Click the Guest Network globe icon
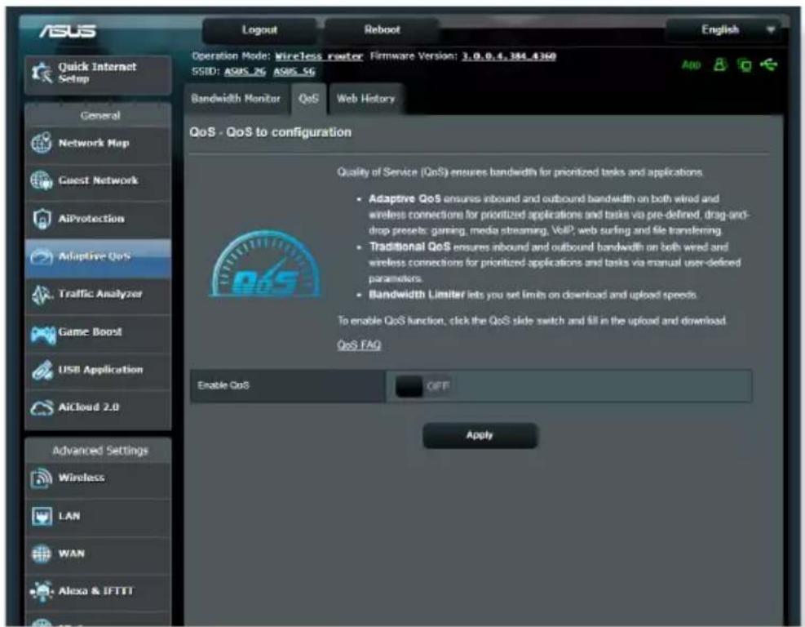The image size is (805, 627). coord(42,180)
